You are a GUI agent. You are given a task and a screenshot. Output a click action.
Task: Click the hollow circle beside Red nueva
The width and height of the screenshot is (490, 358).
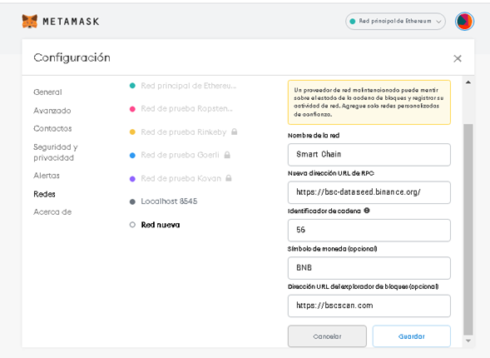tap(132, 225)
